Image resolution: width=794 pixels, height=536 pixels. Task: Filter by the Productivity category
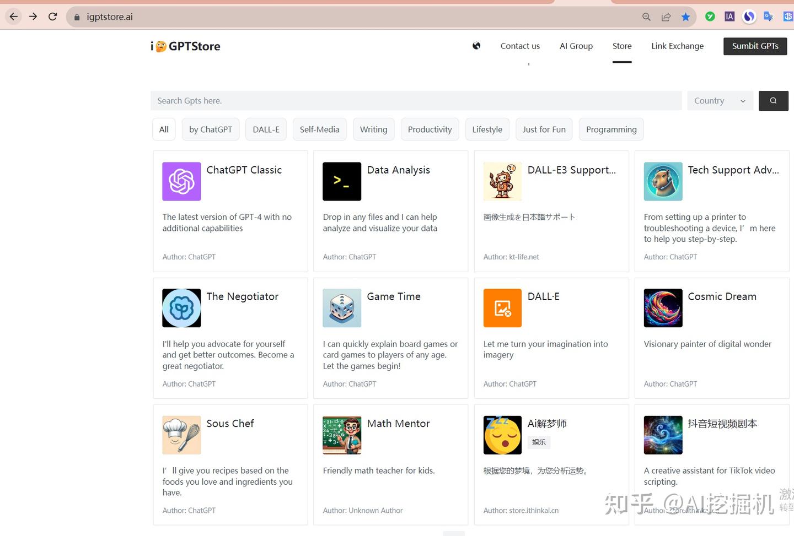click(430, 129)
